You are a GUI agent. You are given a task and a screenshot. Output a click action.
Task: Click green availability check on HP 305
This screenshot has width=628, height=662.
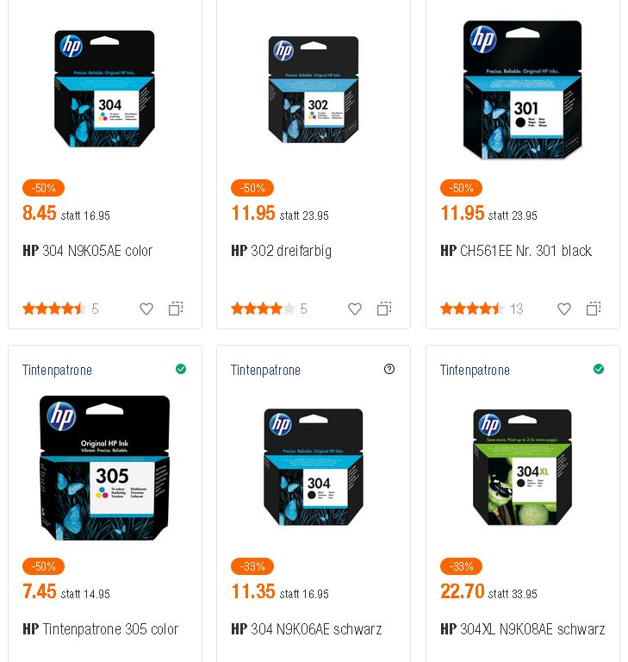click(x=181, y=369)
